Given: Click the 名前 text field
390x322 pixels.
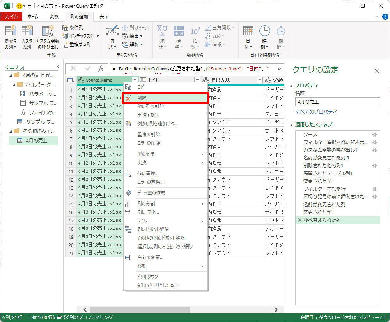Looking at the screenshot, I should 337,102.
